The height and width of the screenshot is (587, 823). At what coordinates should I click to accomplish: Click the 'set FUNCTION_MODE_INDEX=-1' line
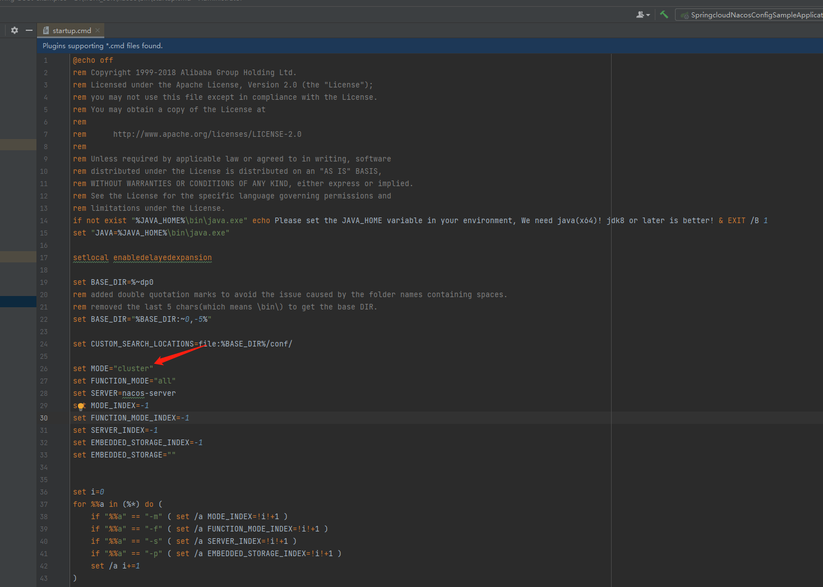click(x=131, y=418)
